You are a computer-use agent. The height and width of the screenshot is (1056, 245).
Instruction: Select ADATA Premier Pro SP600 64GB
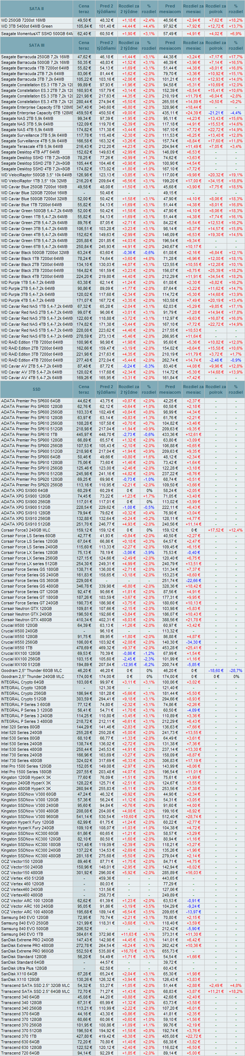tap(31, 401)
